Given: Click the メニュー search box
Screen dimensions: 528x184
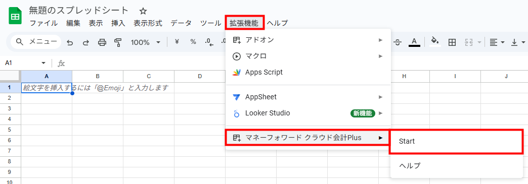Looking at the screenshot, I should coord(36,42).
